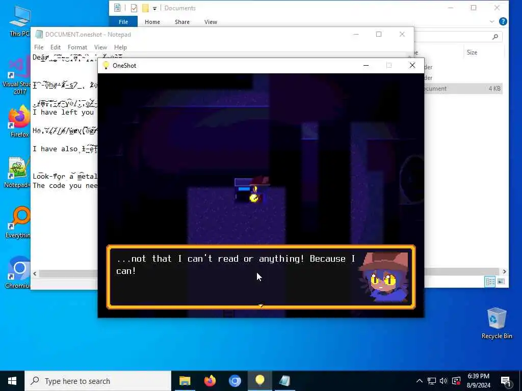Click the Explorer horizontal scrollbar right arrow

coord(504,271)
